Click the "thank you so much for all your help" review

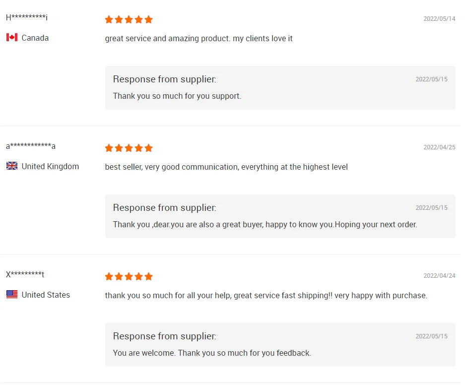(266, 295)
